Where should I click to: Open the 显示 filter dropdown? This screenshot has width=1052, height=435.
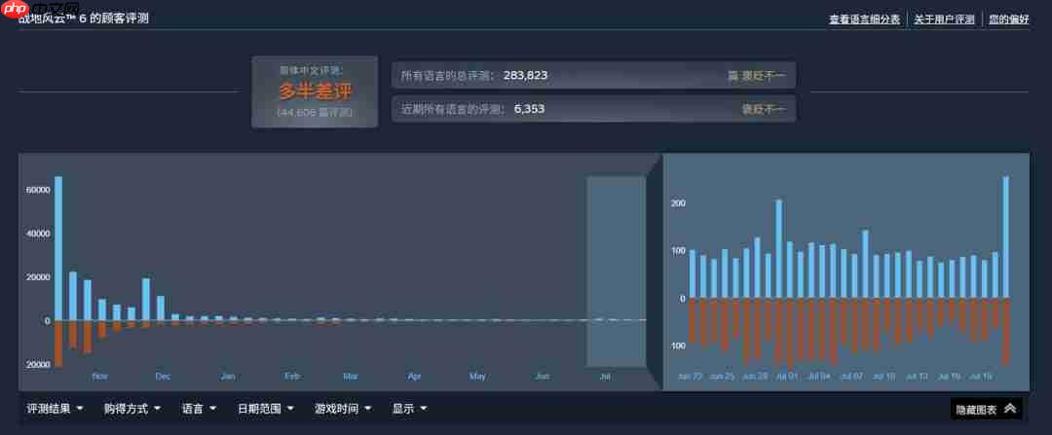(409, 409)
